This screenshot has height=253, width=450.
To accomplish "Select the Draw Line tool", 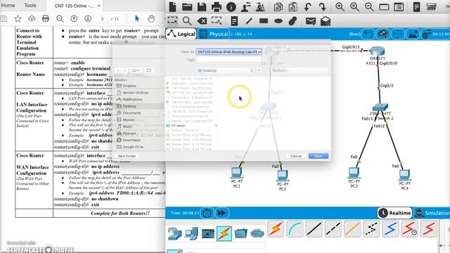I will tap(249, 20).
